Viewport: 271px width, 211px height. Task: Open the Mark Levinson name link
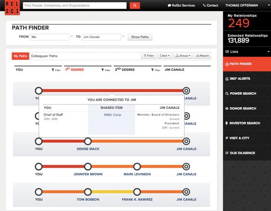[x=137, y=174]
